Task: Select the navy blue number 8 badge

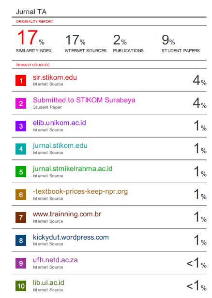Action: click(x=21, y=241)
